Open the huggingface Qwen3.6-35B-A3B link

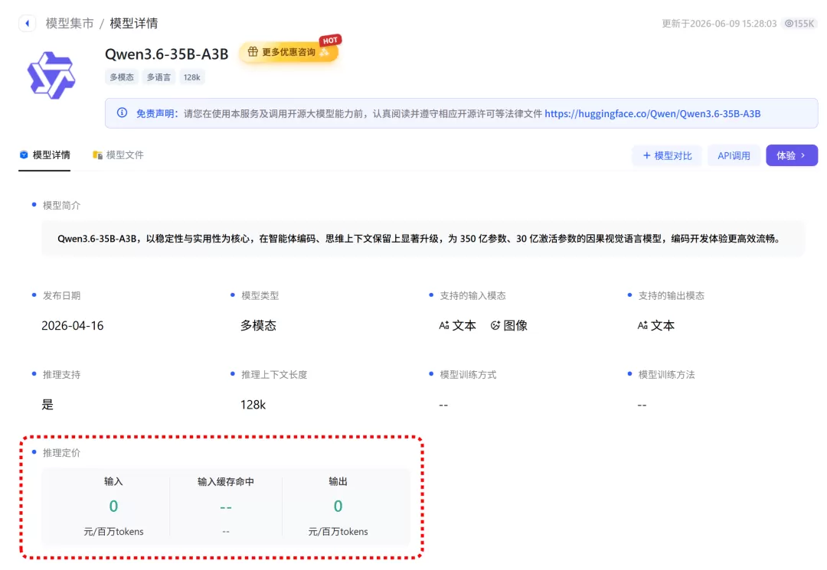click(652, 113)
